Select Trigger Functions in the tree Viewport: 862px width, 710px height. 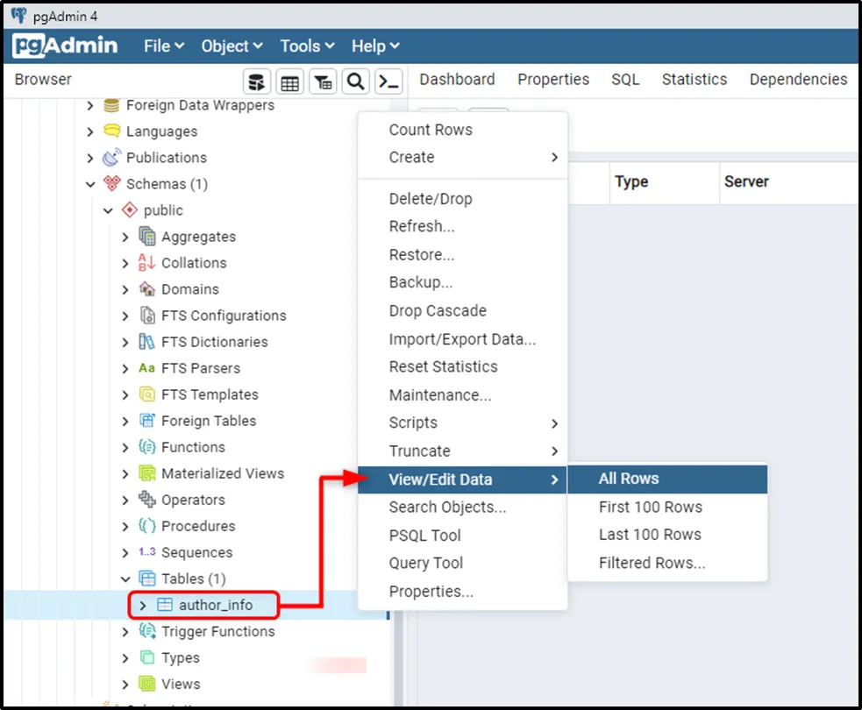pos(217,631)
